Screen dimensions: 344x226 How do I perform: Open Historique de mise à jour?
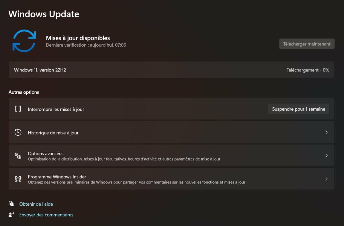click(171, 132)
